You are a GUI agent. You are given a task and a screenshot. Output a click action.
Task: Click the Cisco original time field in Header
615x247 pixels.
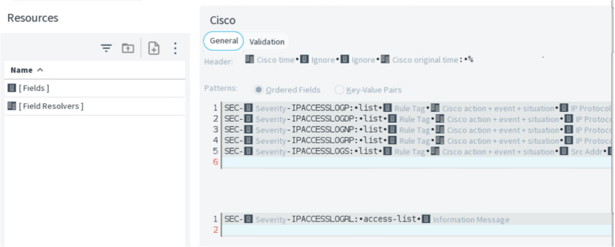pos(425,60)
